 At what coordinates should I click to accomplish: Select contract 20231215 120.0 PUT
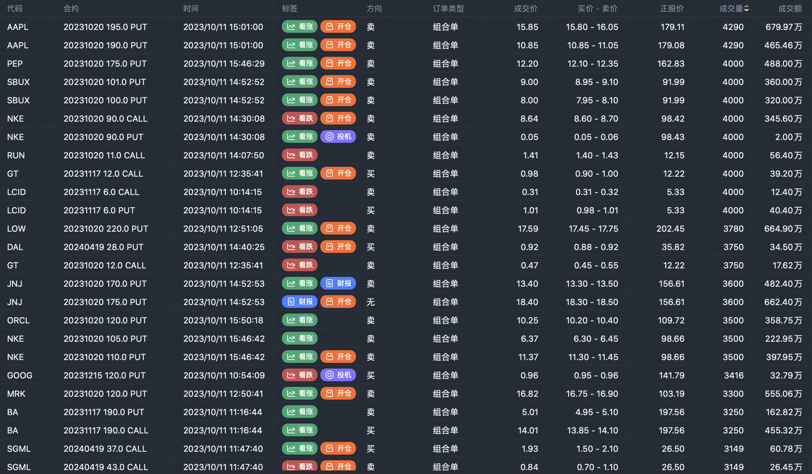click(x=105, y=375)
